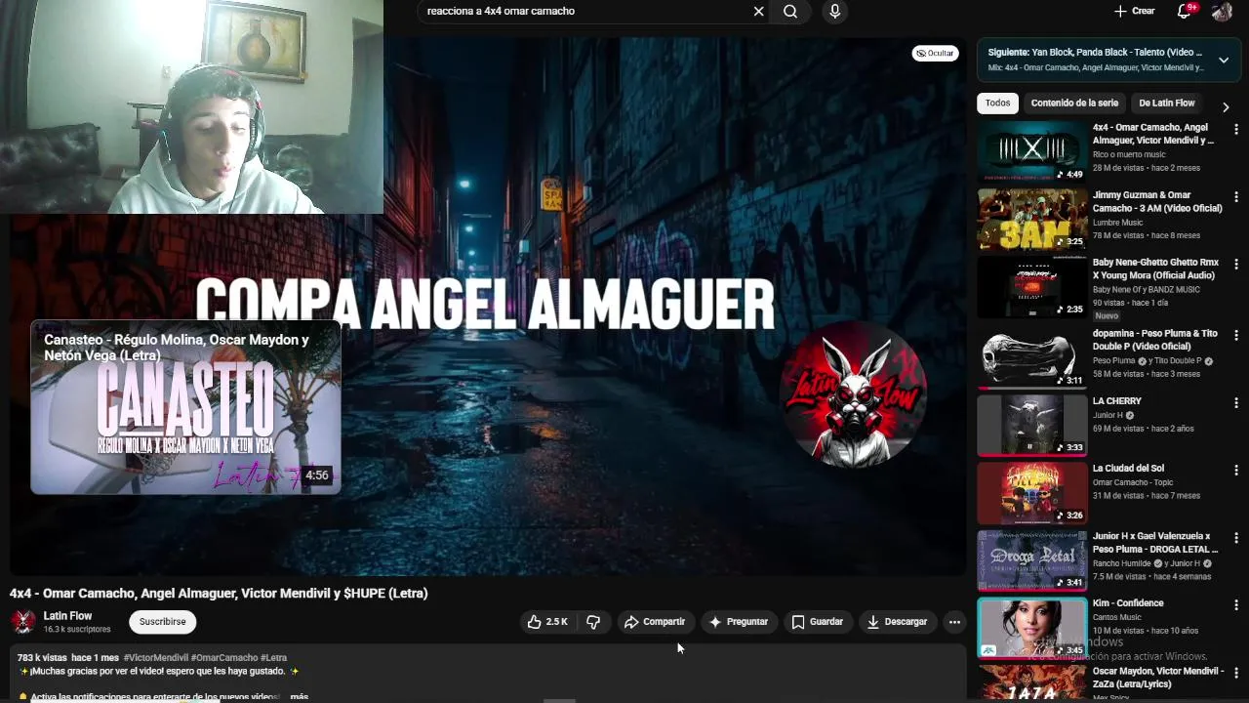The image size is (1249, 703).
Task: Click the #OmarCamacho hashtag
Action: pos(224,658)
